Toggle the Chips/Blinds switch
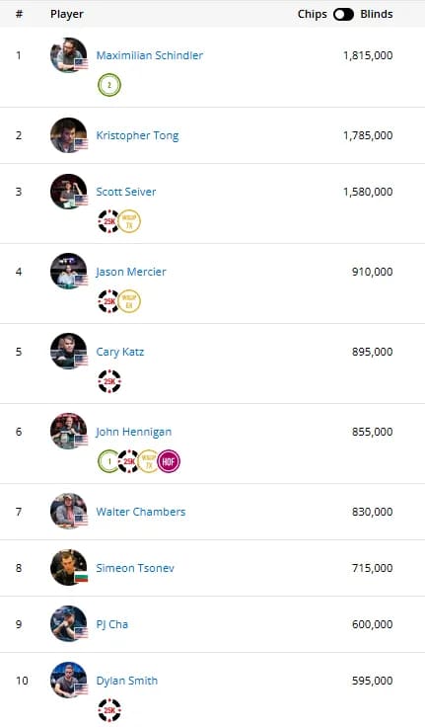This screenshot has height=727, width=425. click(x=343, y=15)
